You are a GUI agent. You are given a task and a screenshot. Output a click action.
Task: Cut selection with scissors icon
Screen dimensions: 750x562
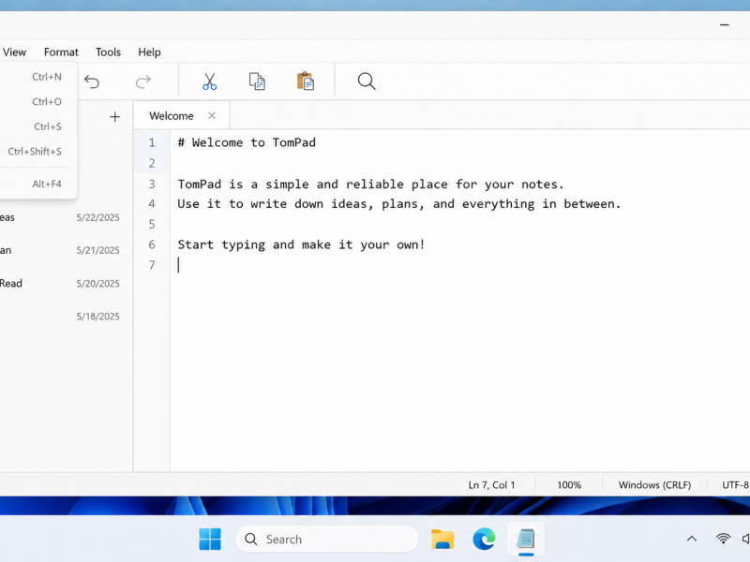tap(209, 81)
